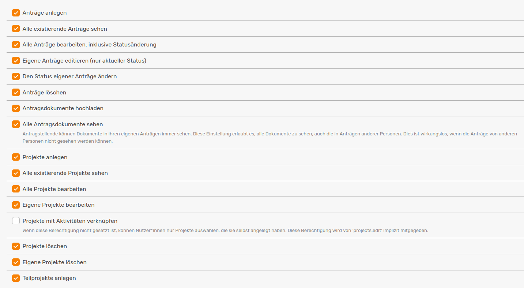Click the 'Teilprojekte anlegen' label text

[49, 278]
